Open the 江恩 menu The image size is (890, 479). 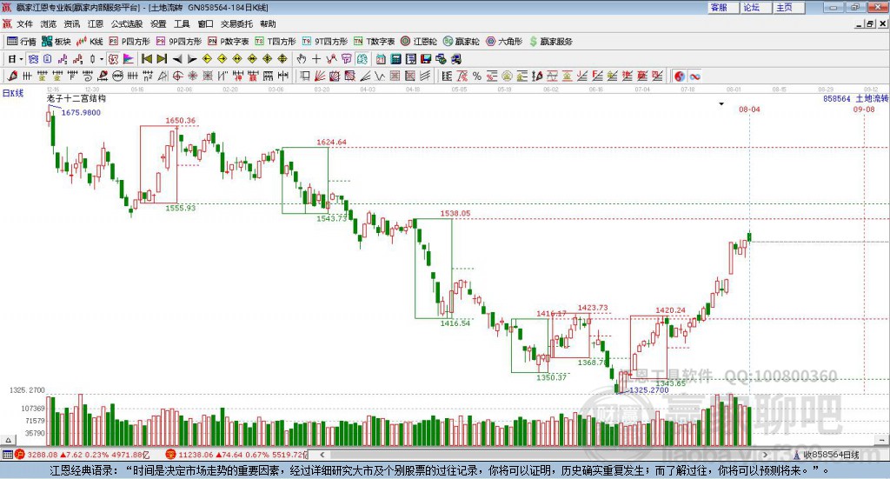tap(96, 23)
